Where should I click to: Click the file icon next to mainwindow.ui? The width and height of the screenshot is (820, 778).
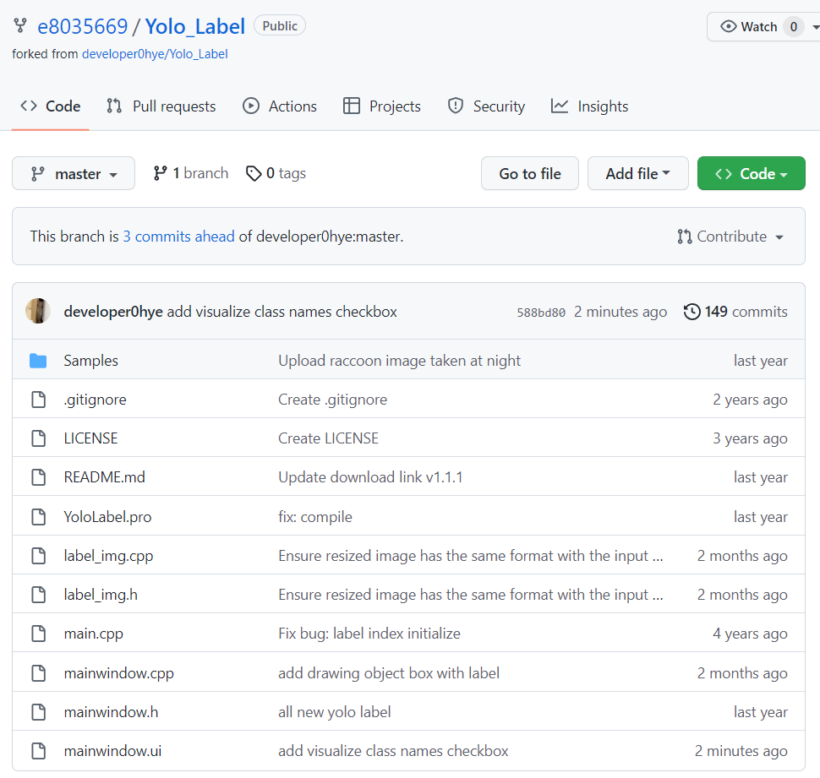[39, 751]
